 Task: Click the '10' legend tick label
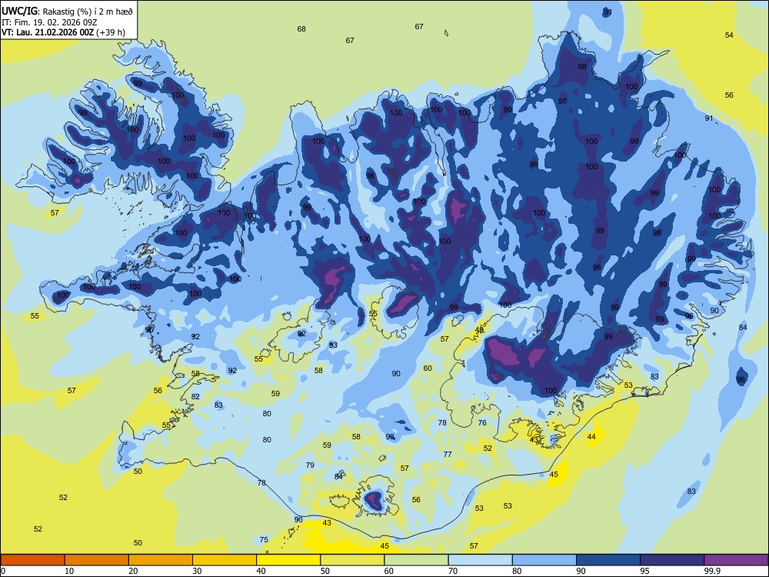click(69, 571)
